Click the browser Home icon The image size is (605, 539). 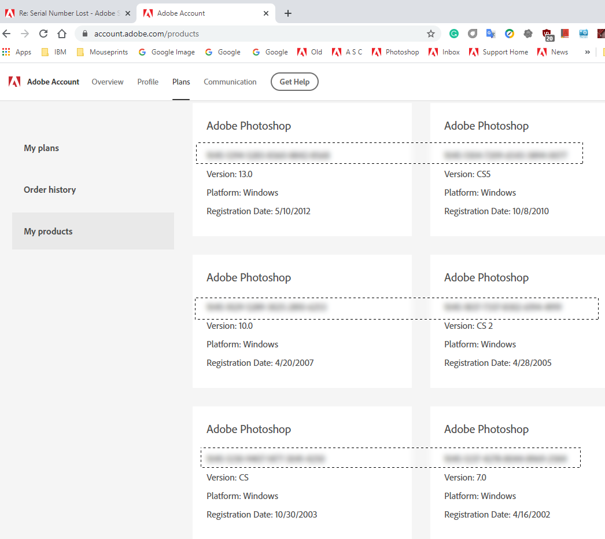[62, 34]
